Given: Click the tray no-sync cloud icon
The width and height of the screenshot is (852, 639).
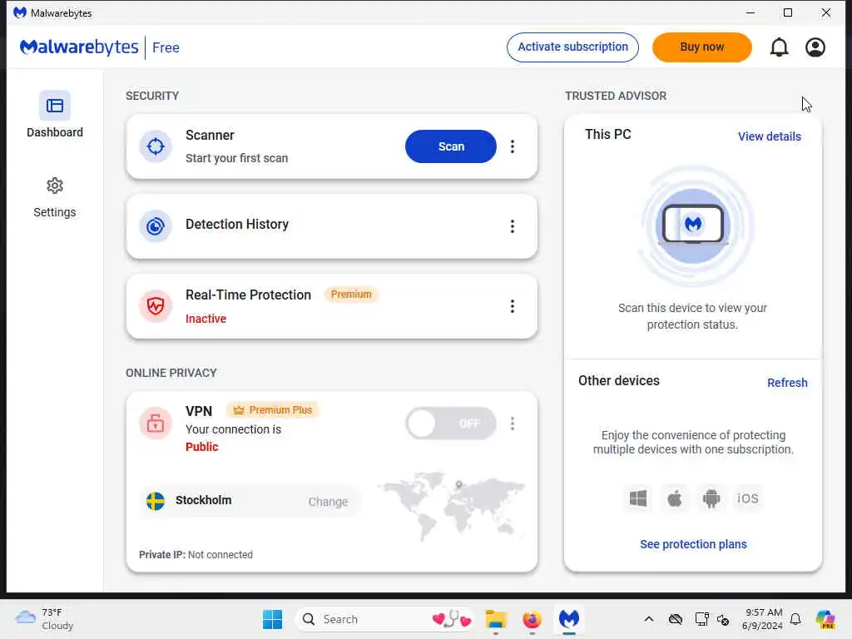Looking at the screenshot, I should tap(675, 619).
